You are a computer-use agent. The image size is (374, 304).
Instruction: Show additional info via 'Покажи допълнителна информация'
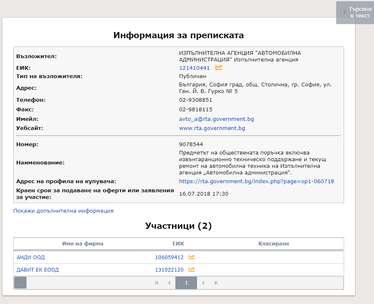(63, 211)
